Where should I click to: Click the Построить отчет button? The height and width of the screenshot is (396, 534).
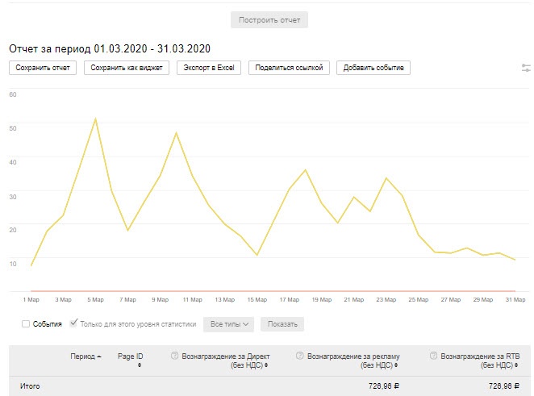coord(269,19)
